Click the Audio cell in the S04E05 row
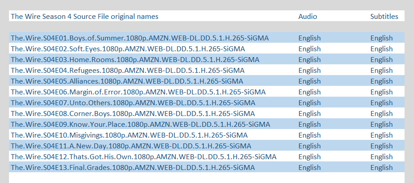This screenshot has height=183, width=414. point(310,81)
